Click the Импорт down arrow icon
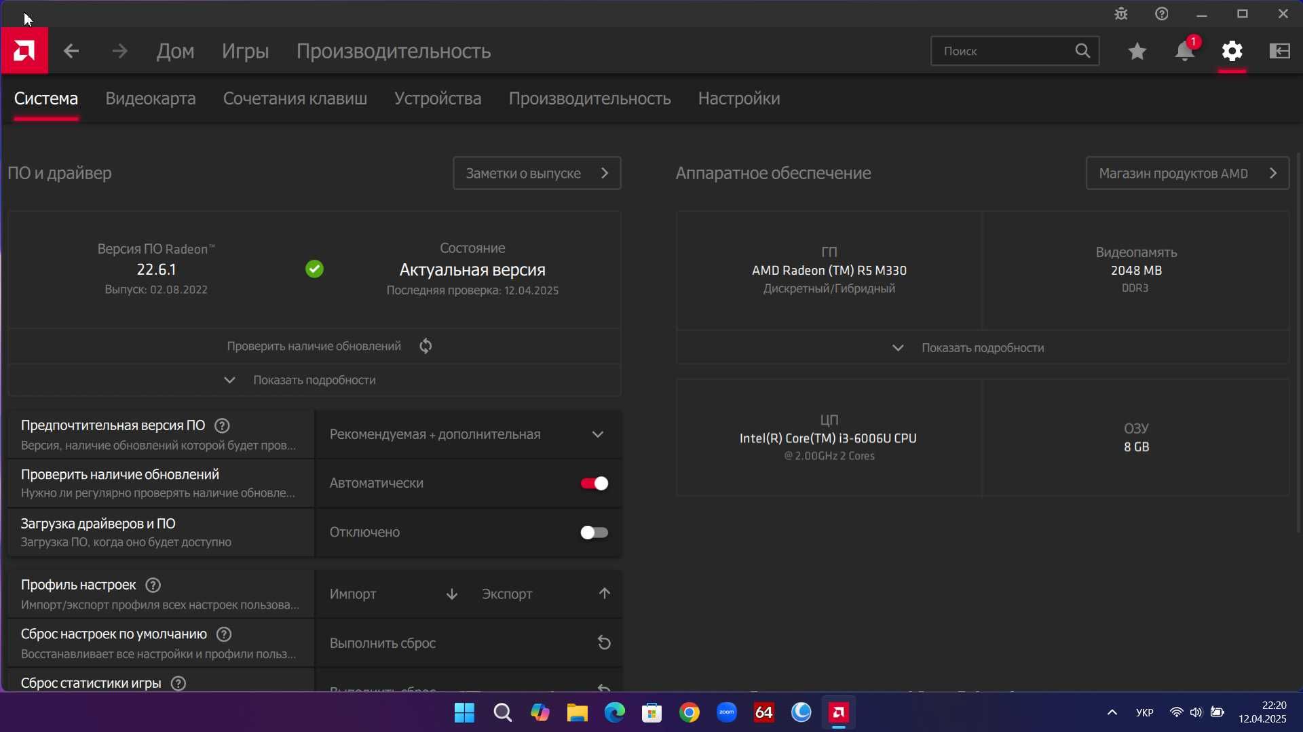 pyautogui.click(x=452, y=594)
